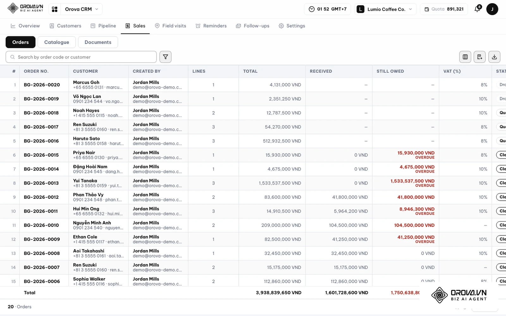Click the 1,533,537,500 VND overdue amount
The height and width of the screenshot is (316, 506).
[x=412, y=181]
